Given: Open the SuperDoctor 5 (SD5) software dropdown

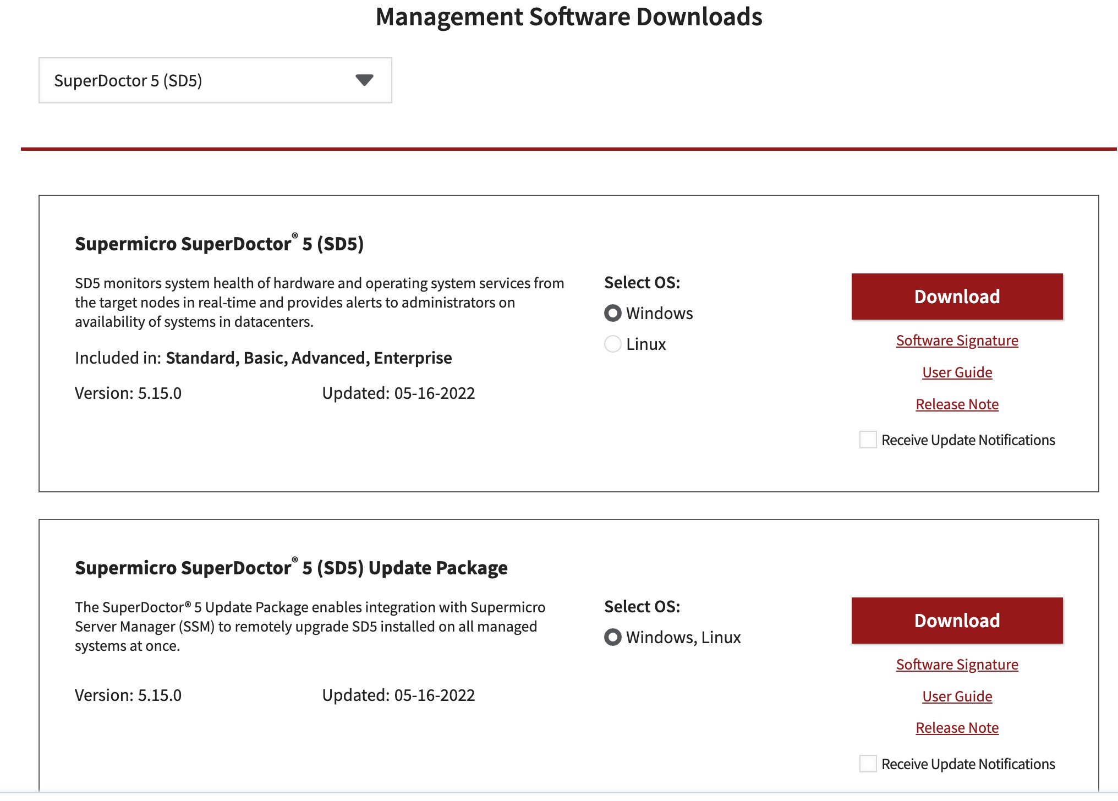Looking at the screenshot, I should (x=215, y=80).
